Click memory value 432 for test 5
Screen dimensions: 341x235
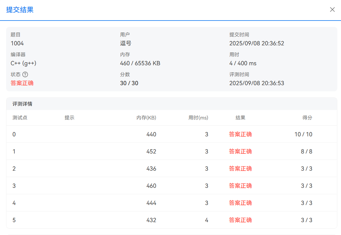(x=151, y=220)
